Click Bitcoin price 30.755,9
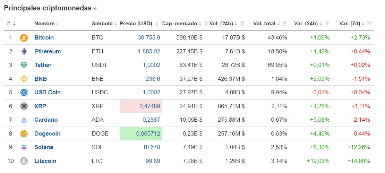 [x=149, y=38]
